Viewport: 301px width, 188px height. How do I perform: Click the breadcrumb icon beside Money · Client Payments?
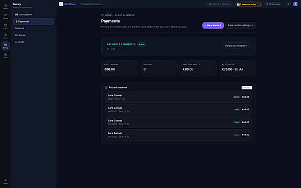click(102, 15)
